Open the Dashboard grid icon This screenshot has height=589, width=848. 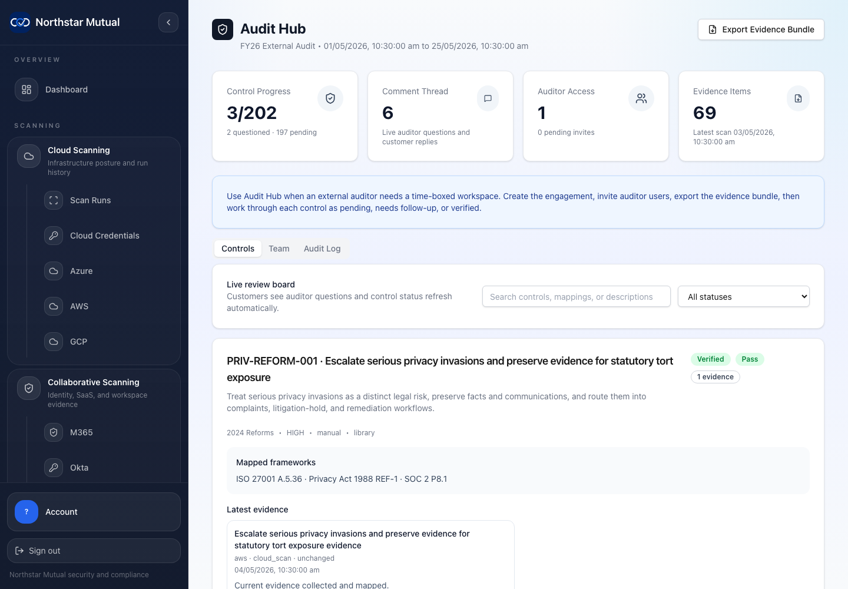(26, 90)
